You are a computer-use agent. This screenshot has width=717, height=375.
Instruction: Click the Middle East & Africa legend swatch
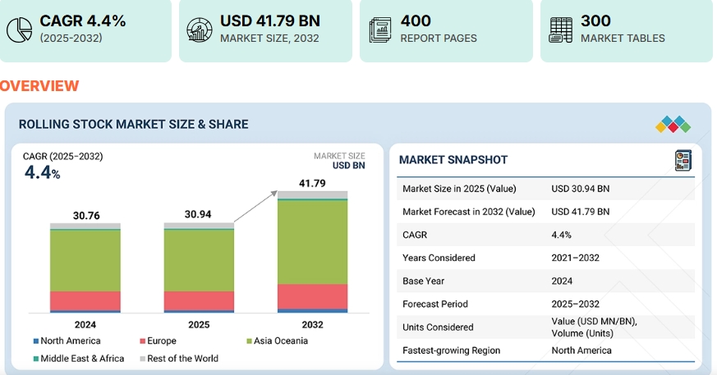36,359
